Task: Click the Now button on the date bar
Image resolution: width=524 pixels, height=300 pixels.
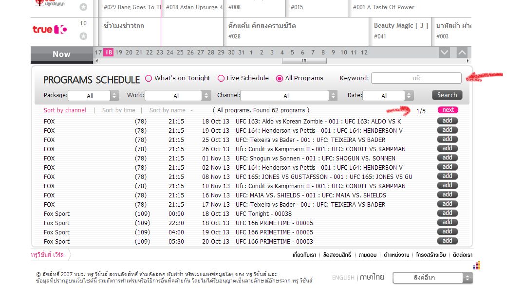Action: tap(61, 54)
